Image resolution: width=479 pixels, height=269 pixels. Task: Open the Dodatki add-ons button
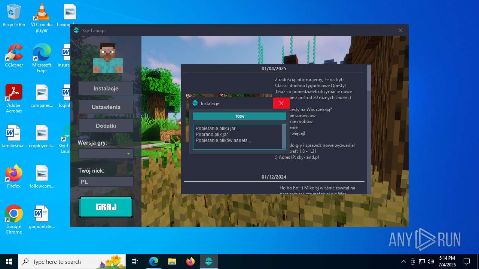tap(106, 126)
